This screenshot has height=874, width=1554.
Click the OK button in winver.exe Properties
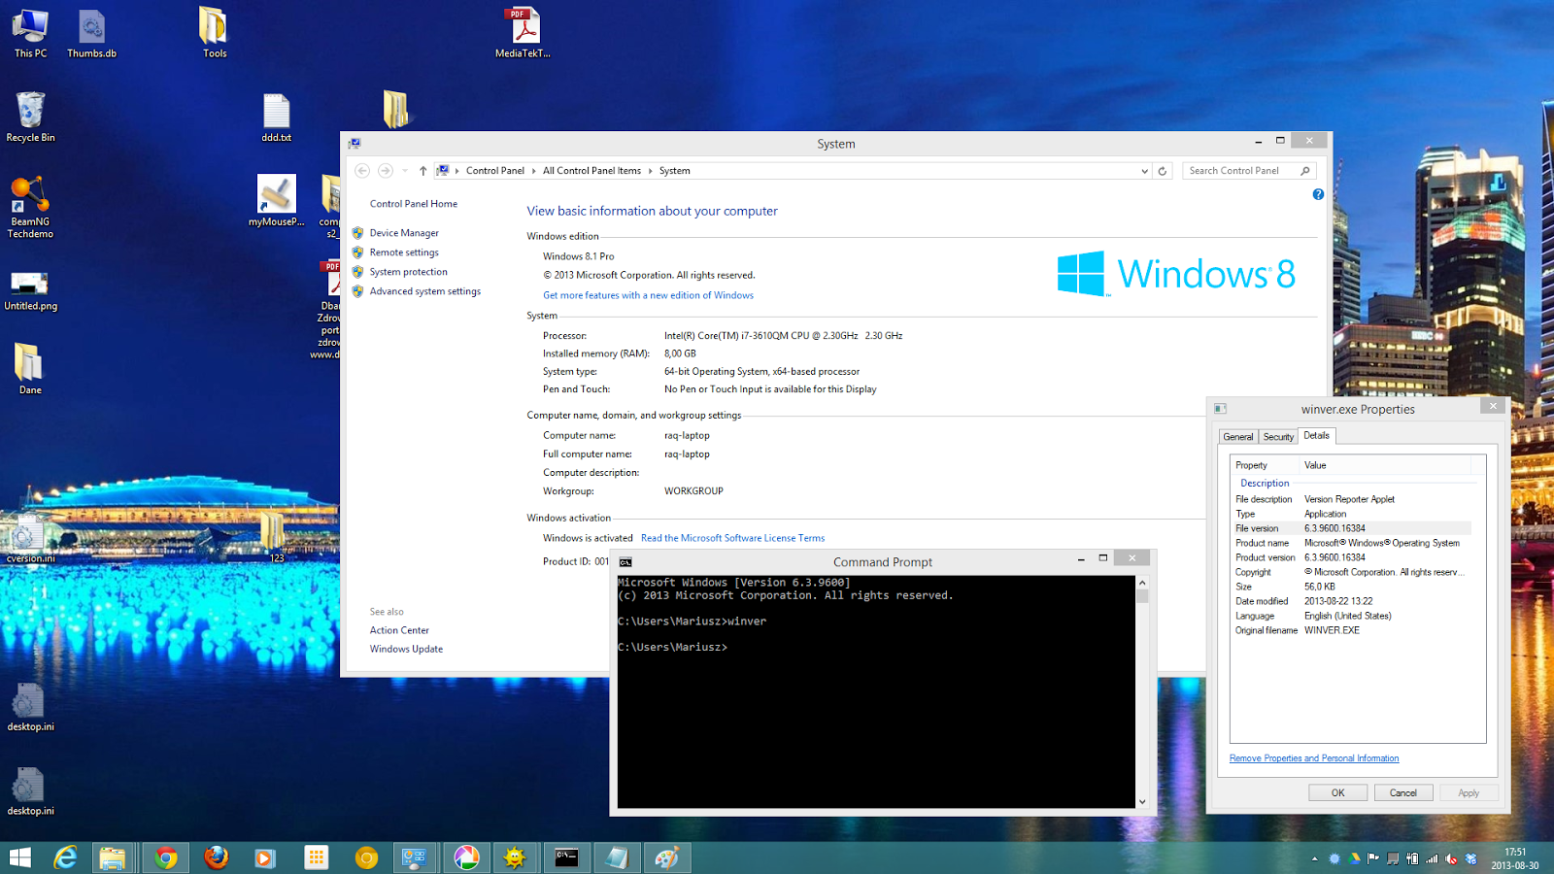pos(1337,791)
